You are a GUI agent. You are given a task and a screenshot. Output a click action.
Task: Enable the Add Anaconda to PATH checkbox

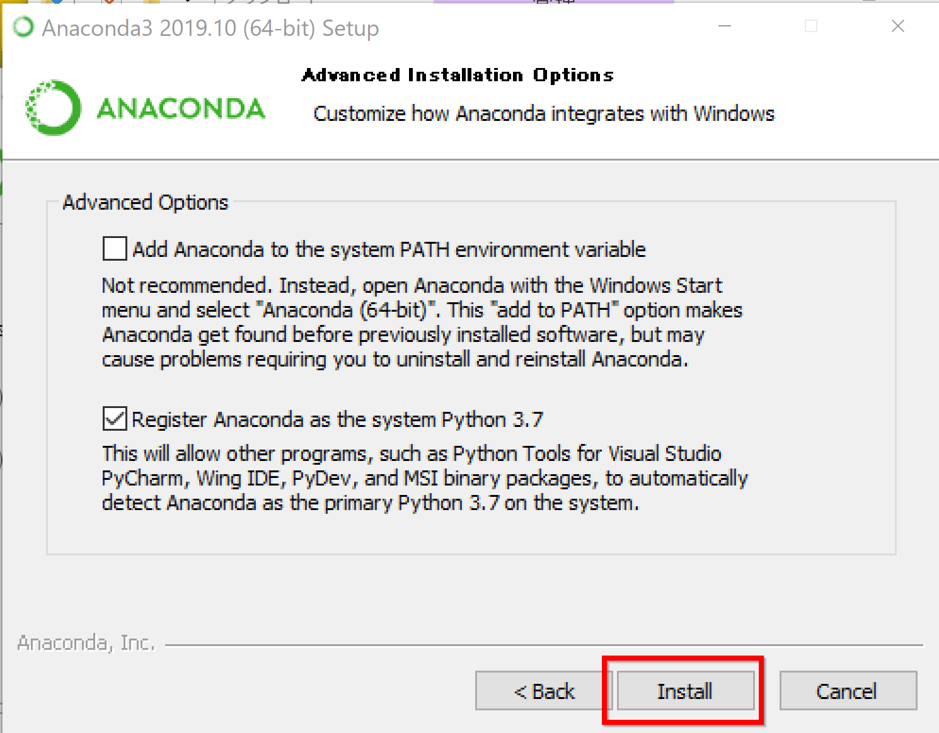point(115,249)
